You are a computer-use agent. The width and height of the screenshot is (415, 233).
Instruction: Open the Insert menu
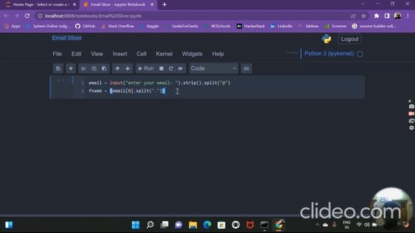[x=120, y=54]
